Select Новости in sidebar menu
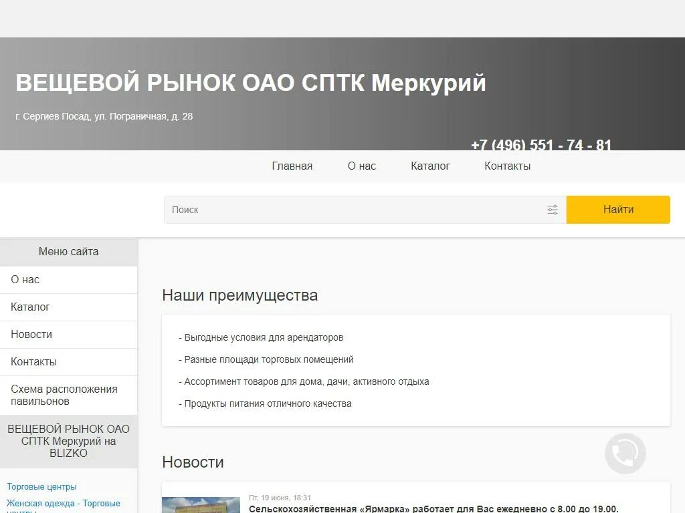Screen dimensions: 685x513 tap(69, 335)
